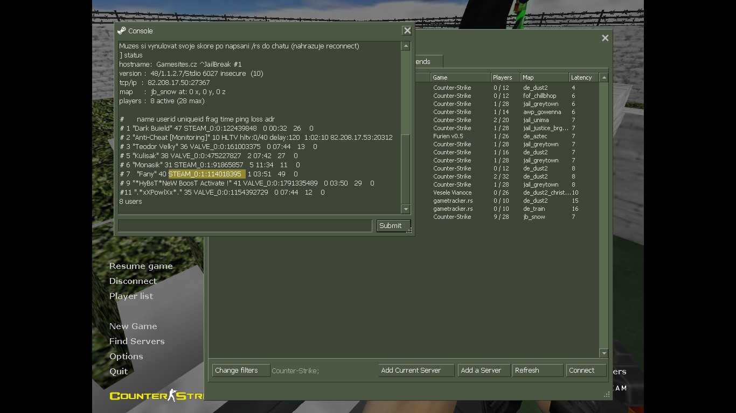Click console scrollbar down arrow
This screenshot has height=413, width=736.
(x=406, y=209)
